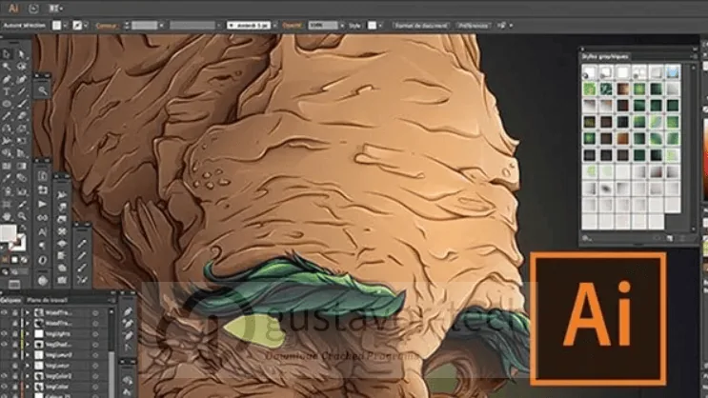Toggle visibility of the VegShad layer
This screenshot has height=398, width=708.
pos(5,345)
